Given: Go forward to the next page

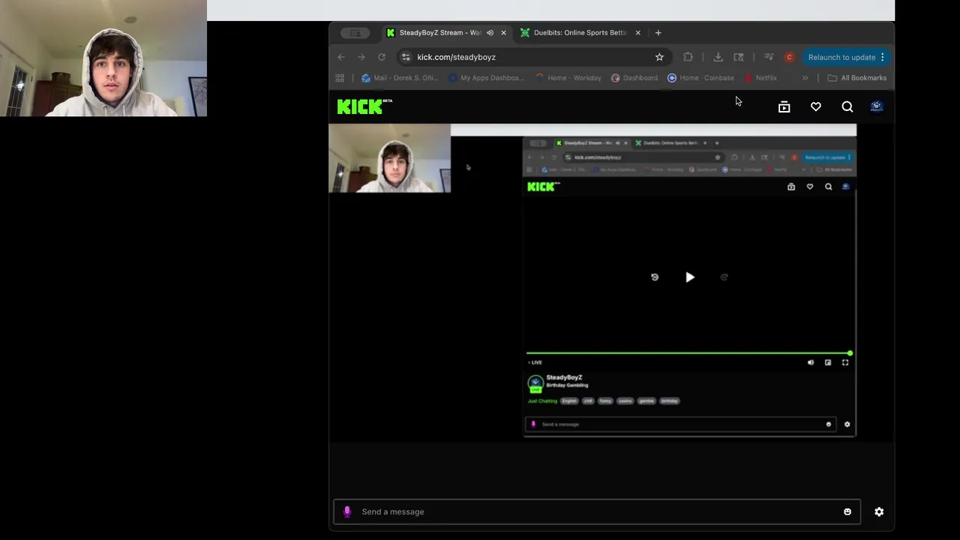Looking at the screenshot, I should click(361, 57).
